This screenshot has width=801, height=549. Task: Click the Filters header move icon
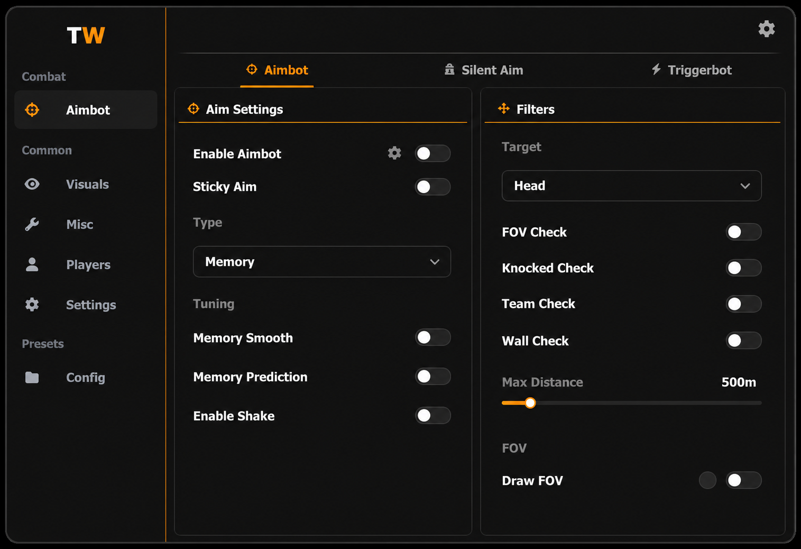point(504,109)
